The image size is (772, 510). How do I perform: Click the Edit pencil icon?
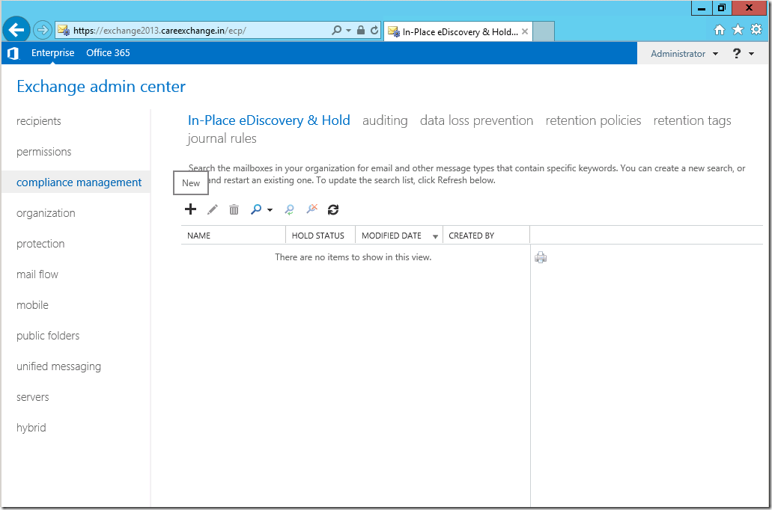(x=212, y=209)
